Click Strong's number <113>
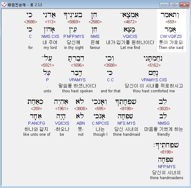The width and height of the screenshot is (191, 188). pos(50,22)
